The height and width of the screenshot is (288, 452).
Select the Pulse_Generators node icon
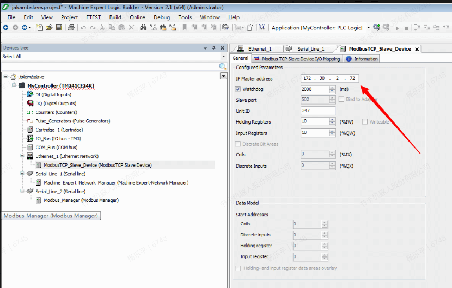(x=30, y=121)
